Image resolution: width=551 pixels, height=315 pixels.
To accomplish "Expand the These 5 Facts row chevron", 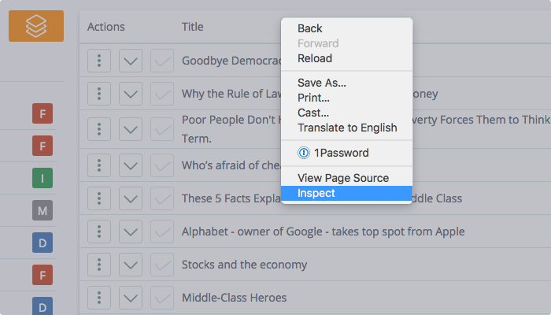I will 131,198.
